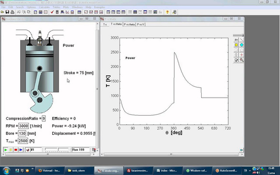
Task: Click the red checkmark Check Equations icon
Action: pos(52,12)
